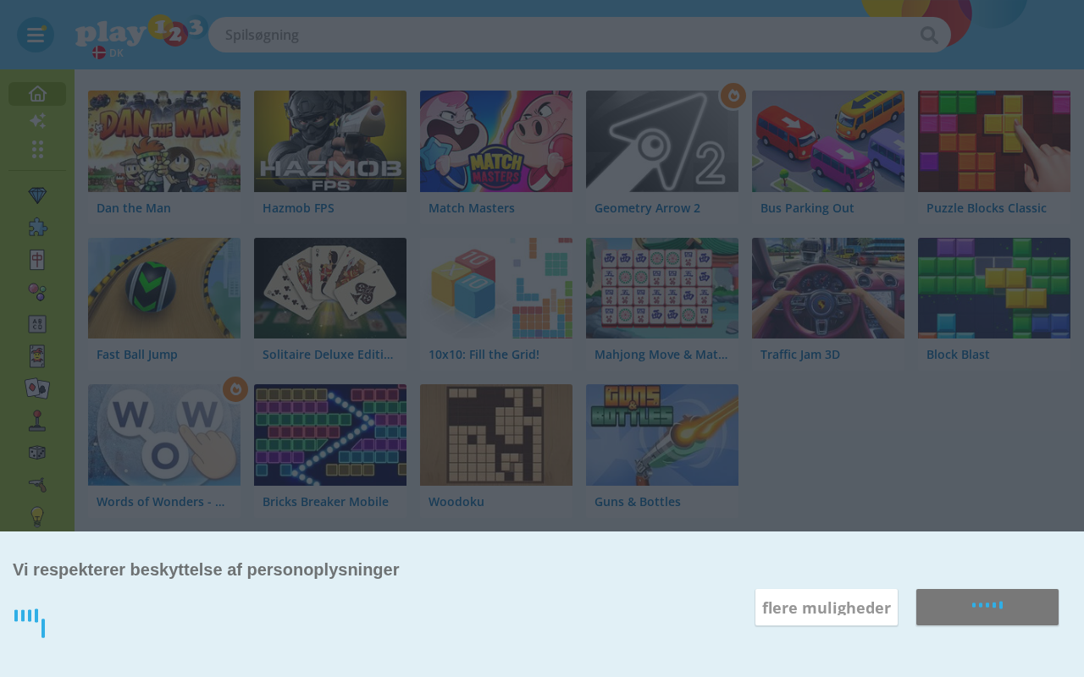The width and height of the screenshot is (1084, 677).
Task: Open the bubble shooter category icon
Action: pos(37,293)
